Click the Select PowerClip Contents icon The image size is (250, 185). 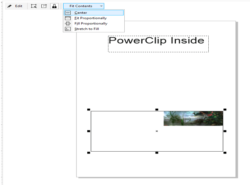click(x=34, y=6)
